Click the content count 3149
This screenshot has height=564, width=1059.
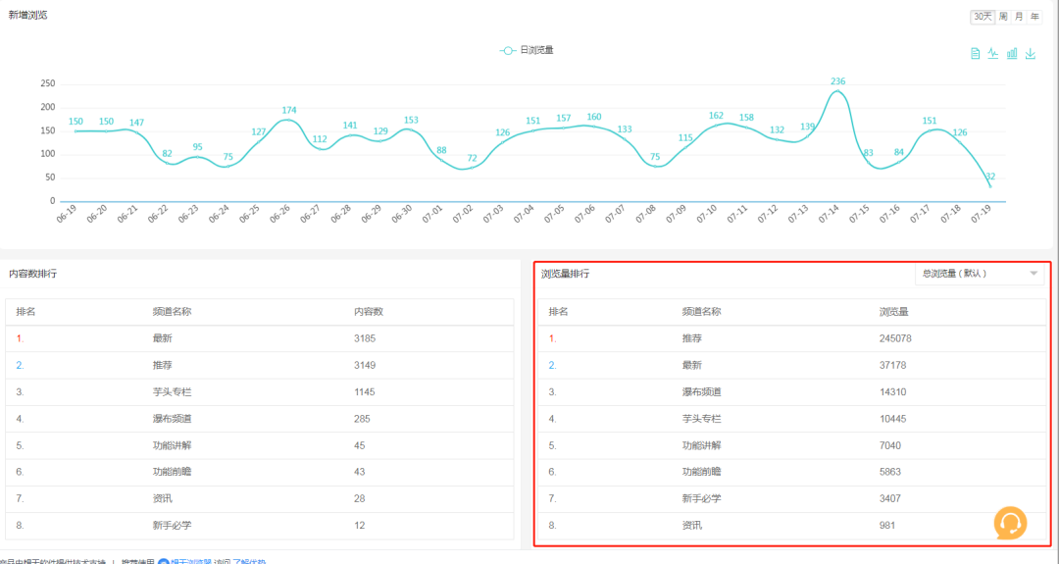point(365,366)
